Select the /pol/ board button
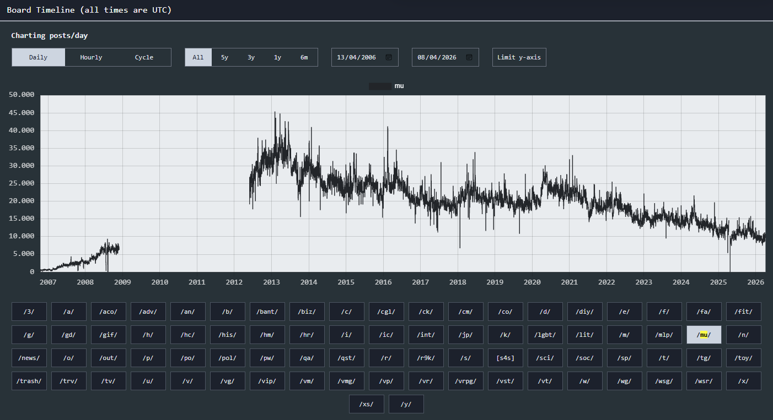The height and width of the screenshot is (420, 773). (228, 358)
